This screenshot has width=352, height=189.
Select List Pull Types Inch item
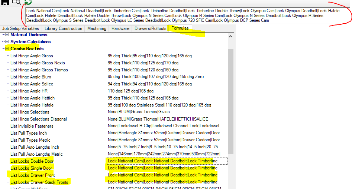tap(29, 133)
